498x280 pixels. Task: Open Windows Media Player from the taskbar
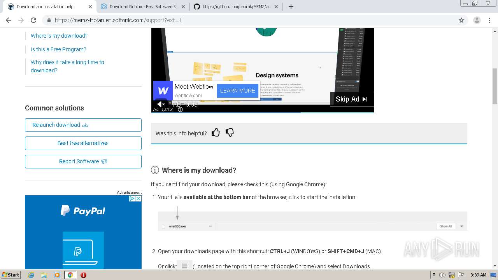pos(57,275)
